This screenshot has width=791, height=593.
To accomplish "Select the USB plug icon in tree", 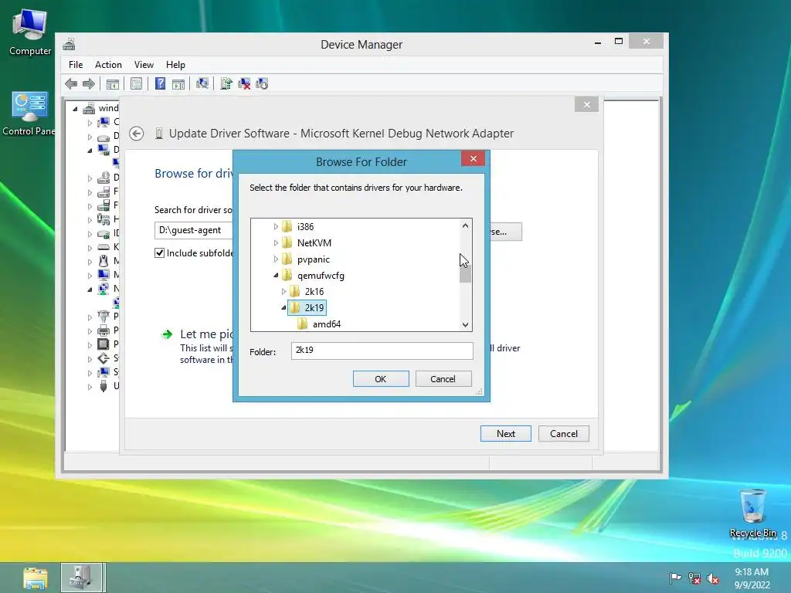I will [104, 386].
